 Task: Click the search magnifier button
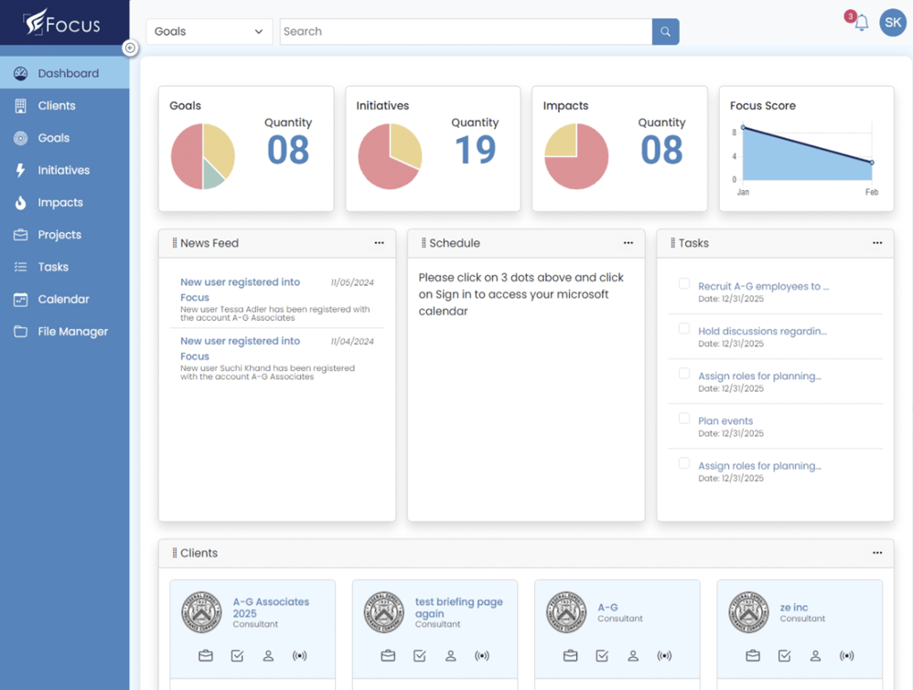[x=665, y=31]
